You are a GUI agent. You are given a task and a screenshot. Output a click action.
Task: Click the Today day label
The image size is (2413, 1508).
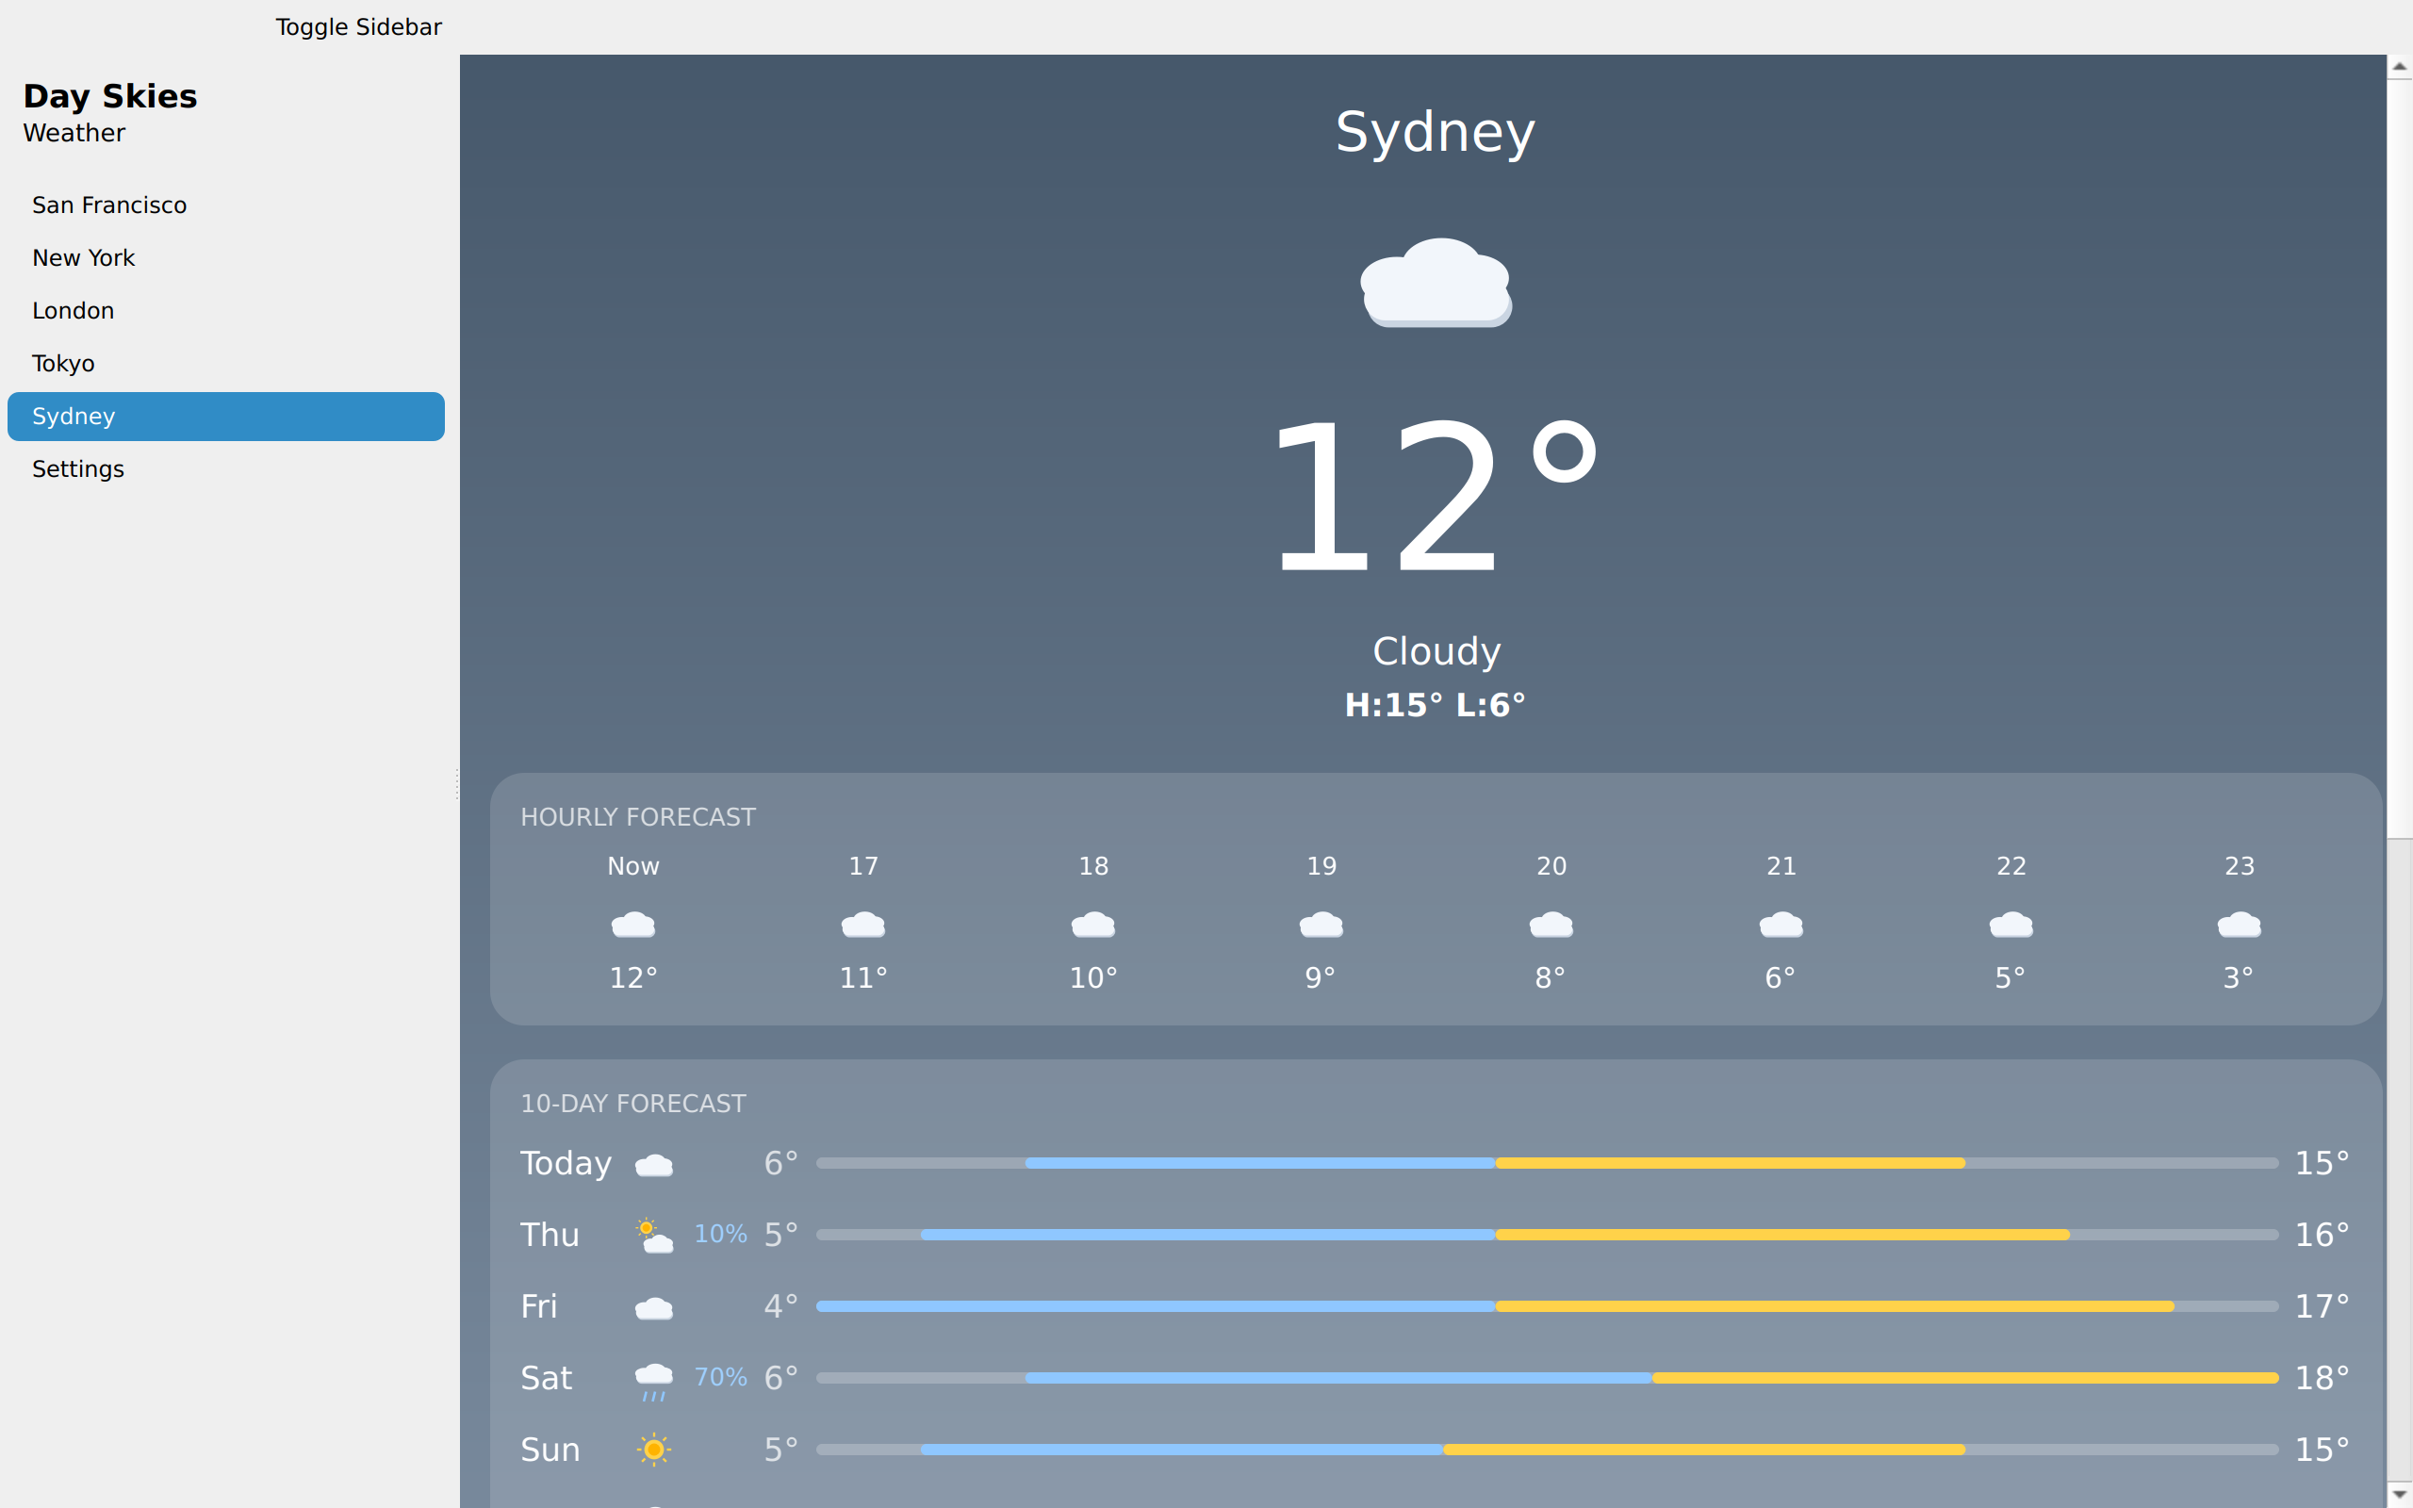point(566,1164)
